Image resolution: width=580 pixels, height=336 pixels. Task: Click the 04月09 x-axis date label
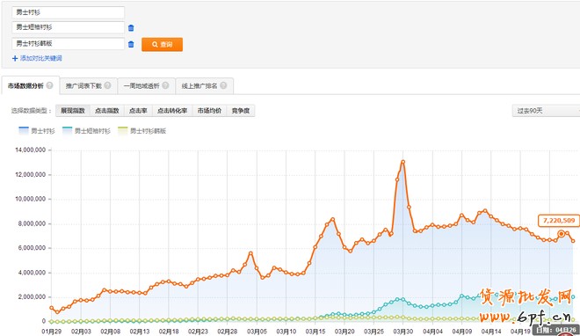(461, 332)
